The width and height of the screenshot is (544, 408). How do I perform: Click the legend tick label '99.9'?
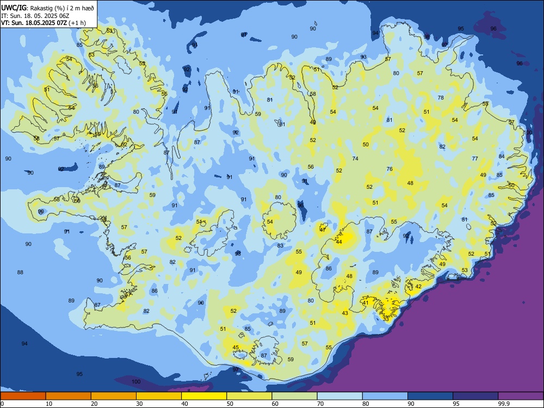[x=504, y=404]
